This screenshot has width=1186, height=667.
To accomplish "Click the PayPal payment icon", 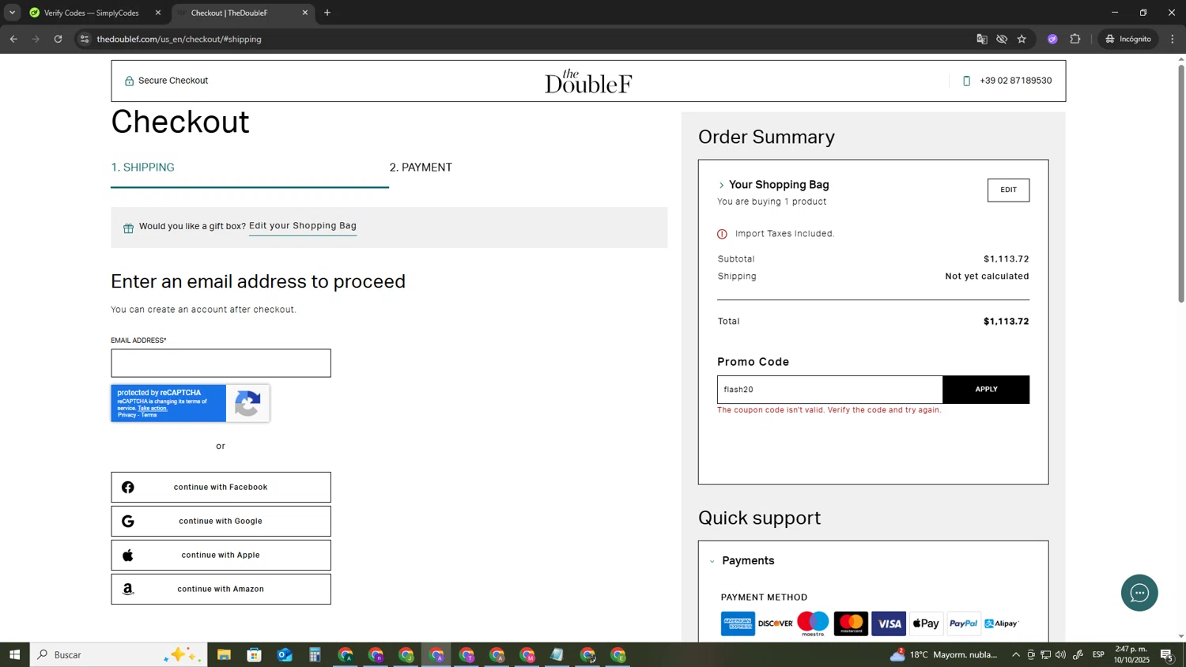I will coord(964,624).
